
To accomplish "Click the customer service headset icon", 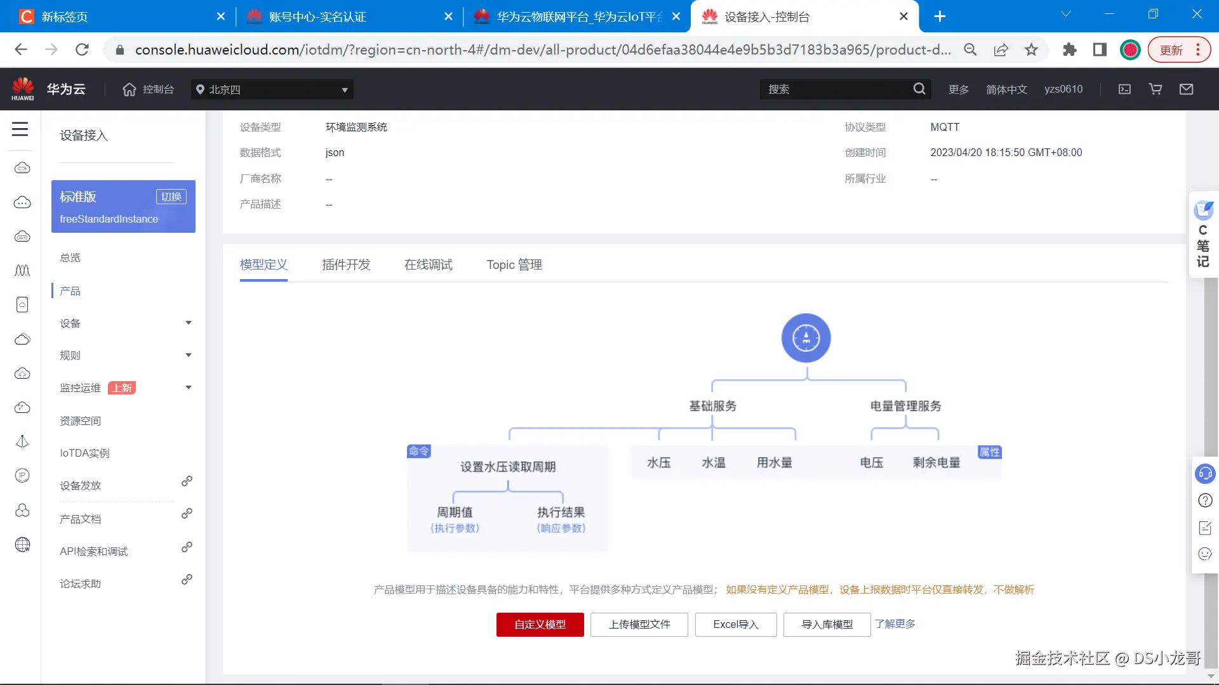I will tap(1204, 474).
